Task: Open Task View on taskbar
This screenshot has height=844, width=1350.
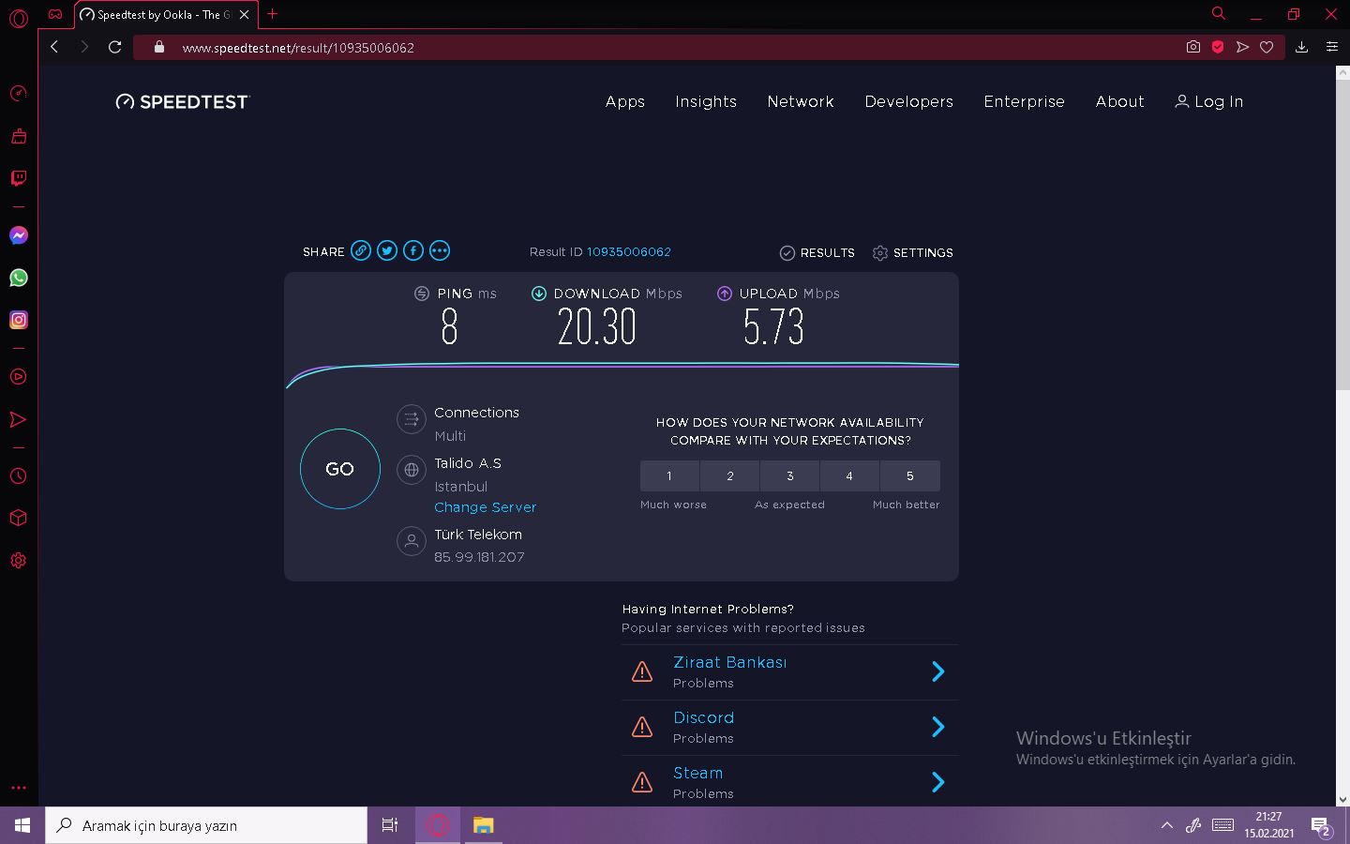Action: click(x=390, y=825)
